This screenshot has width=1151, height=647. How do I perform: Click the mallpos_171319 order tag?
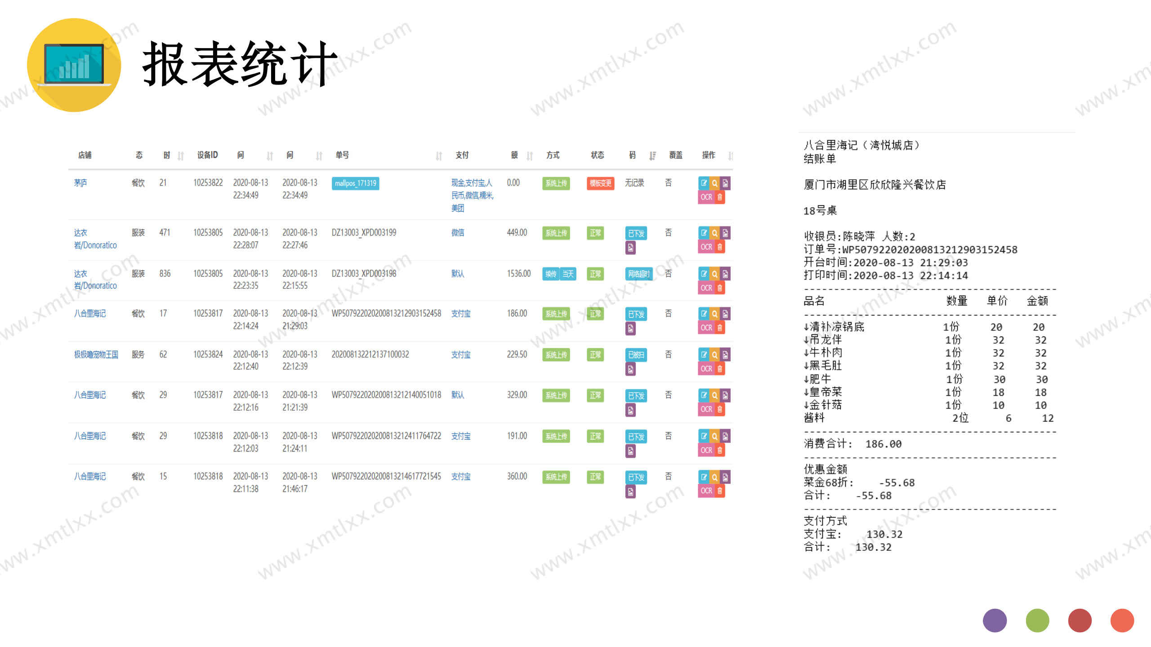point(355,183)
